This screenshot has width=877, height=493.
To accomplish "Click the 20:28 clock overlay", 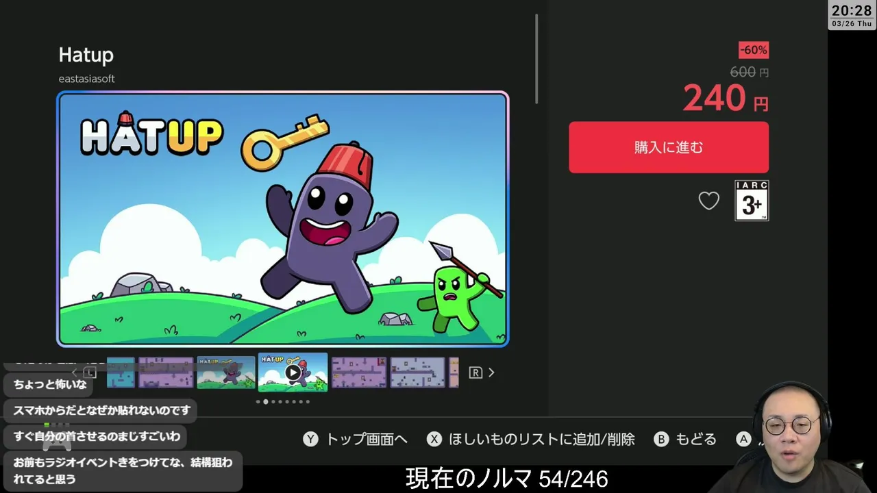I will [852, 10].
